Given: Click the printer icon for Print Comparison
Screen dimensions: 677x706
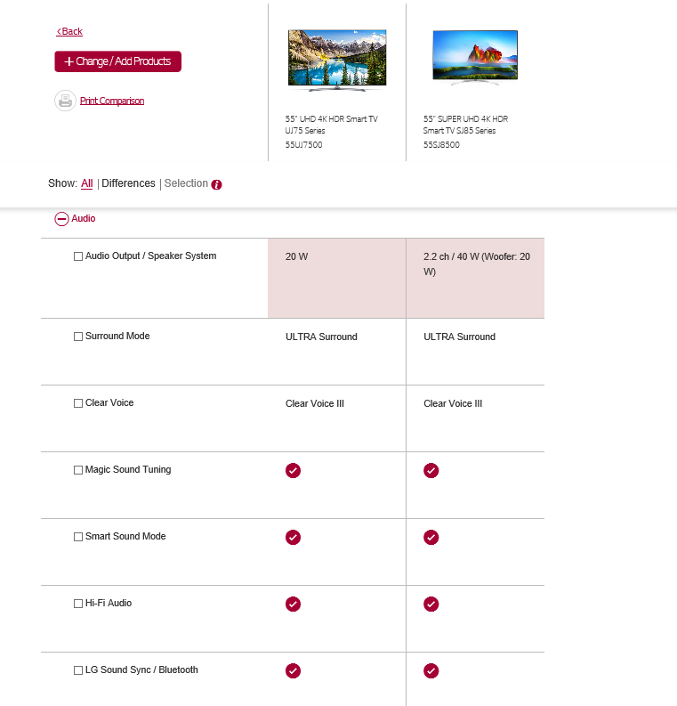Looking at the screenshot, I should click(x=65, y=101).
